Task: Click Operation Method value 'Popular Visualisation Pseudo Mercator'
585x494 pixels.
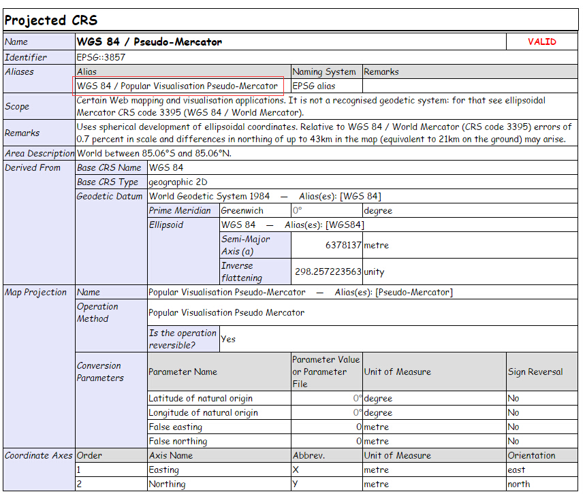Action: (227, 312)
